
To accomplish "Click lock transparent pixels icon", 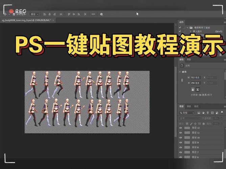I will point(187,124).
